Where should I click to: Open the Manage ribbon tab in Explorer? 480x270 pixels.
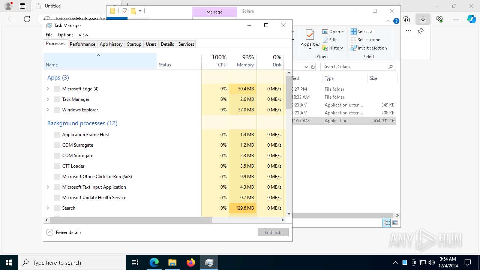pyautogui.click(x=214, y=12)
